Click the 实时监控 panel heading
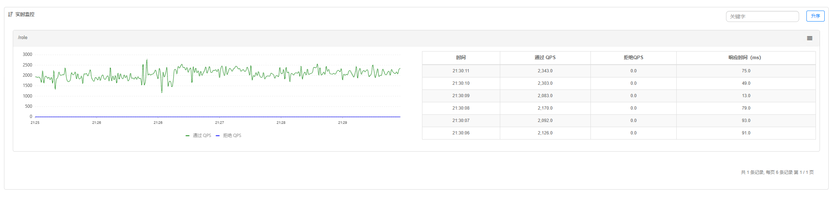 [x=25, y=14]
